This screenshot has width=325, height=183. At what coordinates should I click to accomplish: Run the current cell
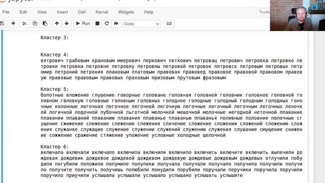[x=83, y=24]
